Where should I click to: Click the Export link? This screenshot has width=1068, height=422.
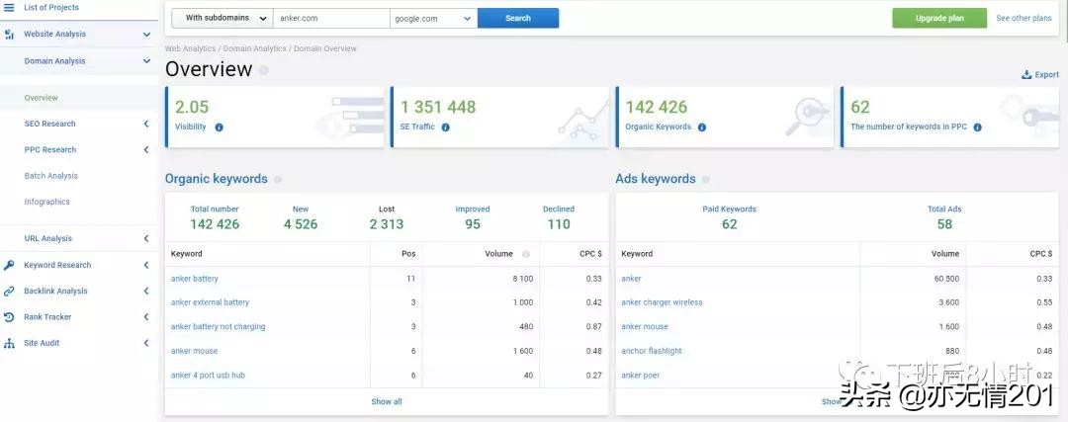pyautogui.click(x=1047, y=75)
